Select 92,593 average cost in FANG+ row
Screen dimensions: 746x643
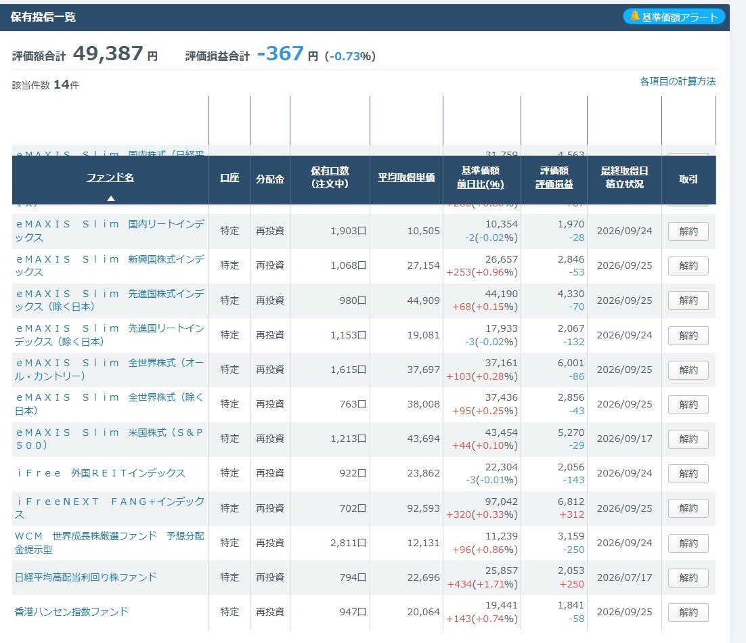point(423,508)
